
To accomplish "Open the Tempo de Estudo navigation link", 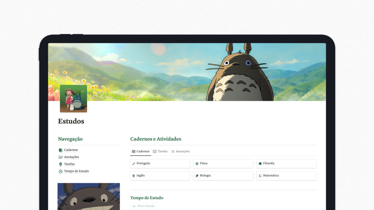I will coord(76,171).
